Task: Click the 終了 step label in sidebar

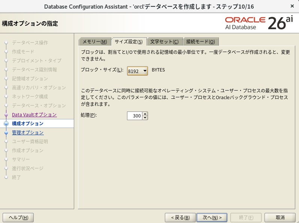Action: (16, 177)
